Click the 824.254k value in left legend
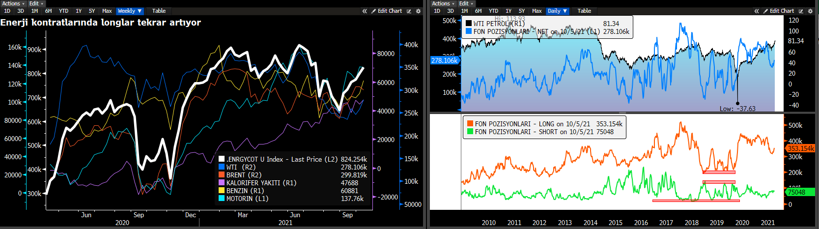 point(354,159)
